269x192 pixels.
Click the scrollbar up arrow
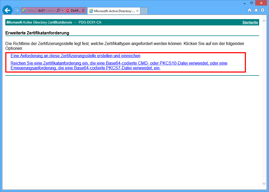click(264, 21)
